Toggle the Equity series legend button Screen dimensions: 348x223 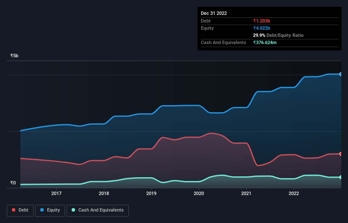pyautogui.click(x=50, y=210)
